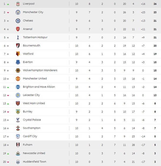Image resolution: width=161 pixels, height=166 pixels.
Task: Click Manchester City's red down-arrow indicator
Action: 8,13
